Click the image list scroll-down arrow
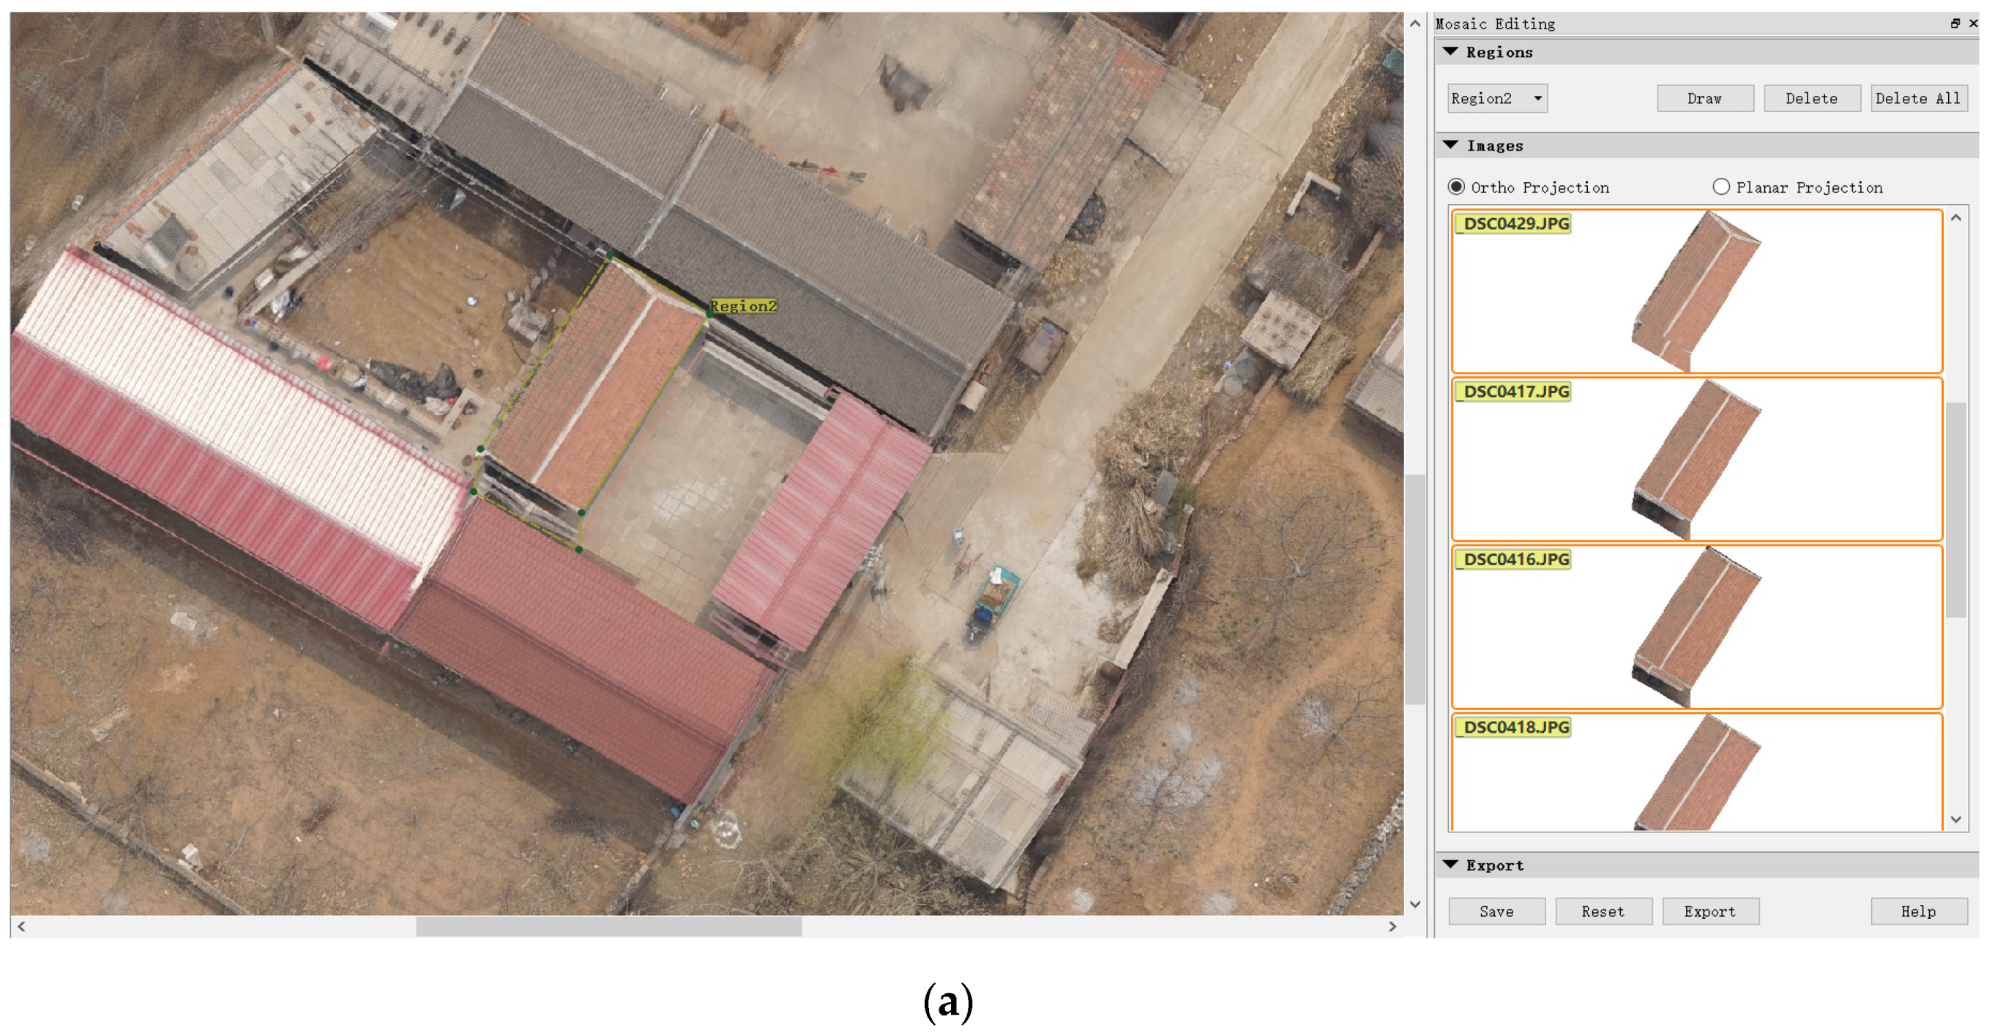1992x1033 pixels. tap(1955, 820)
